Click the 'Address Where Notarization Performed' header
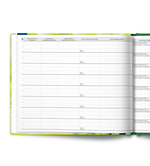The height and width of the screenshot is (166, 150). click(x=69, y=39)
